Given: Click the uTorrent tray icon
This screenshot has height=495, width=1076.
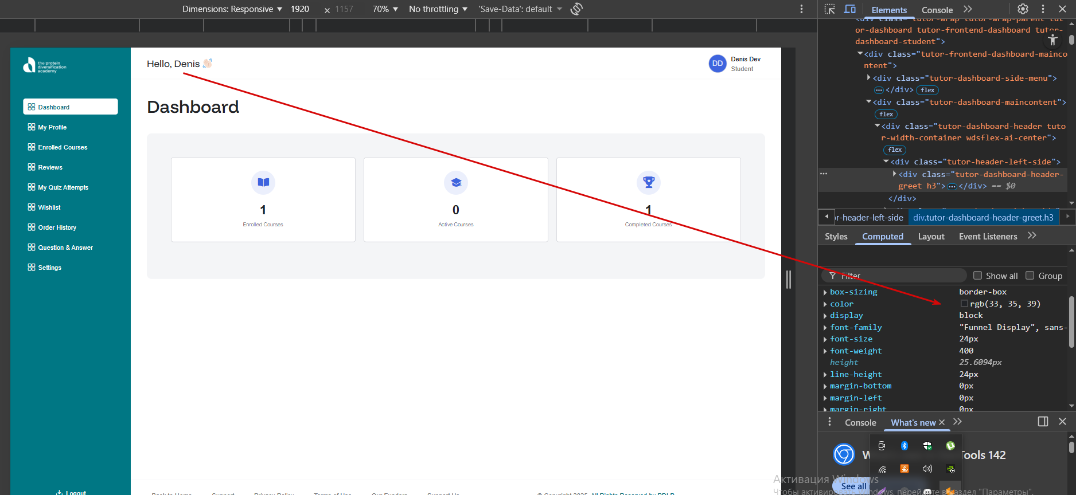Looking at the screenshot, I should (950, 446).
